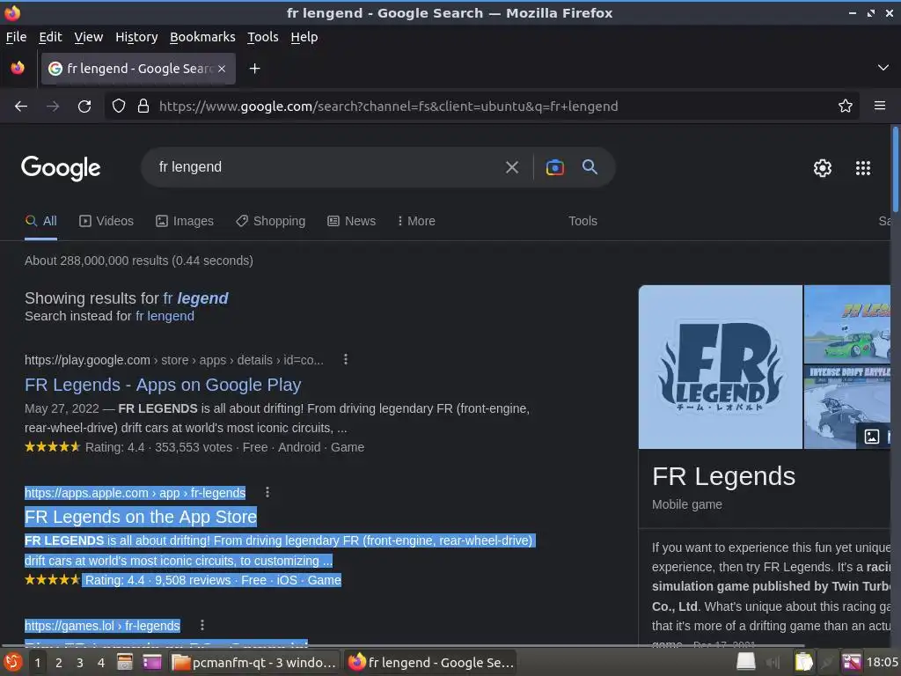Switch to the News results tab
Image resolution: width=901 pixels, height=676 pixels.
[351, 221]
